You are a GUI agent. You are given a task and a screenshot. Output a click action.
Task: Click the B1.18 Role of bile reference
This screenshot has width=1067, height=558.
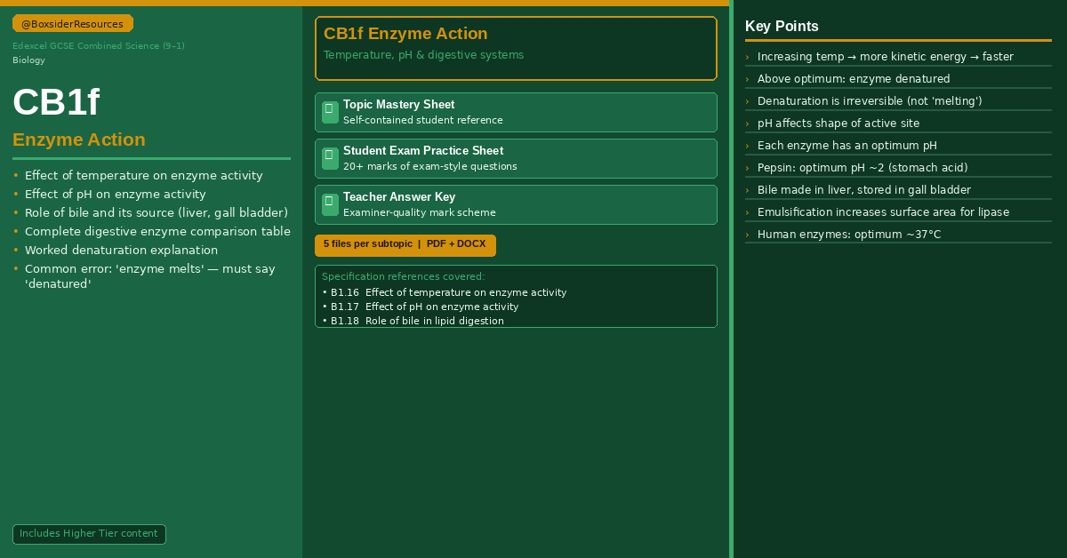click(x=413, y=321)
